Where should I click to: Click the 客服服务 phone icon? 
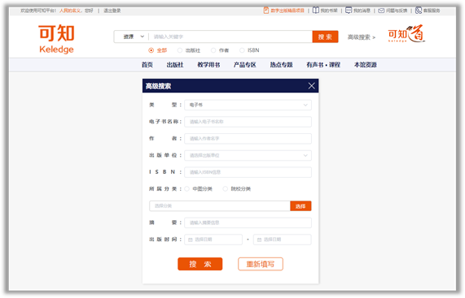coord(419,11)
